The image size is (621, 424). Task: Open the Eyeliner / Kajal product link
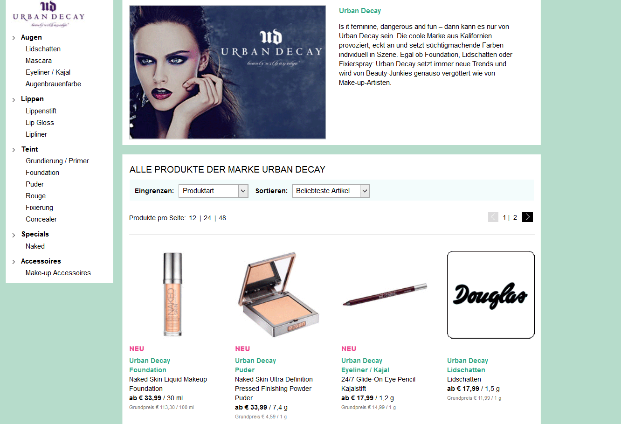[x=365, y=370]
